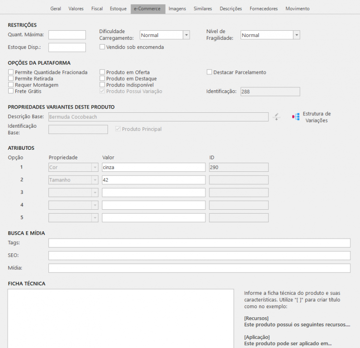Edit the Valor field containing cinza
This screenshot has width=360, height=348.
pos(154,168)
